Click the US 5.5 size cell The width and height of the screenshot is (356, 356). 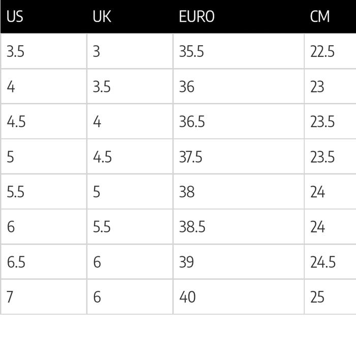(16, 192)
